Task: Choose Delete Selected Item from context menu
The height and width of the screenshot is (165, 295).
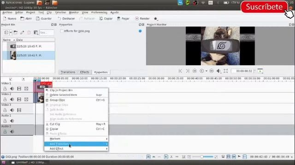Action: click(76, 95)
